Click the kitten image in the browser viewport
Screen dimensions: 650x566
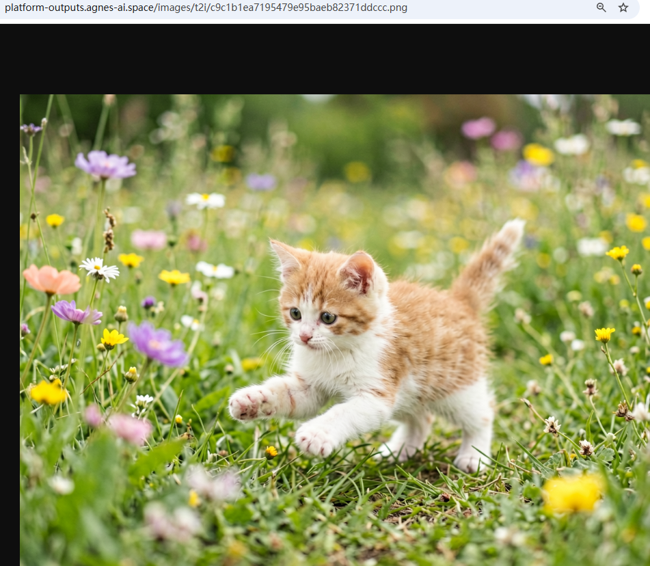click(335, 330)
